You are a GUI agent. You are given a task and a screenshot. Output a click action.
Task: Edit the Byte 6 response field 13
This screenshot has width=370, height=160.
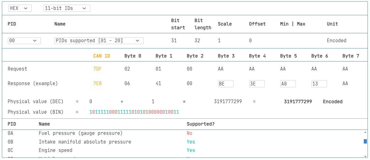[319, 84]
